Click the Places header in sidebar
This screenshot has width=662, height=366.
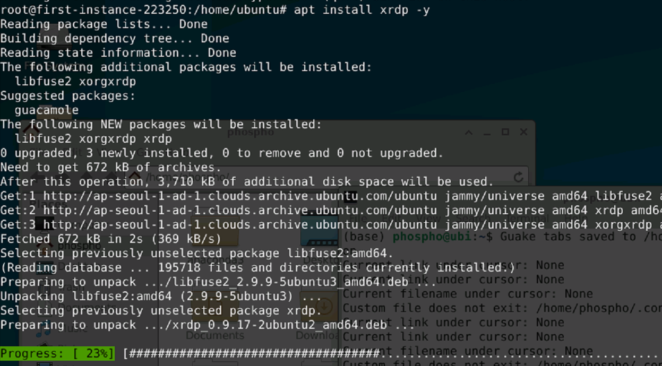click(x=48, y=203)
